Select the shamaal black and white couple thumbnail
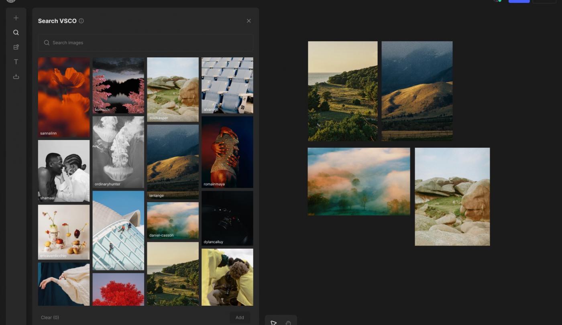 point(64,171)
